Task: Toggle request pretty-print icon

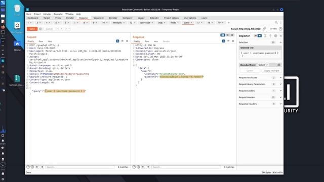Action: 117,41
